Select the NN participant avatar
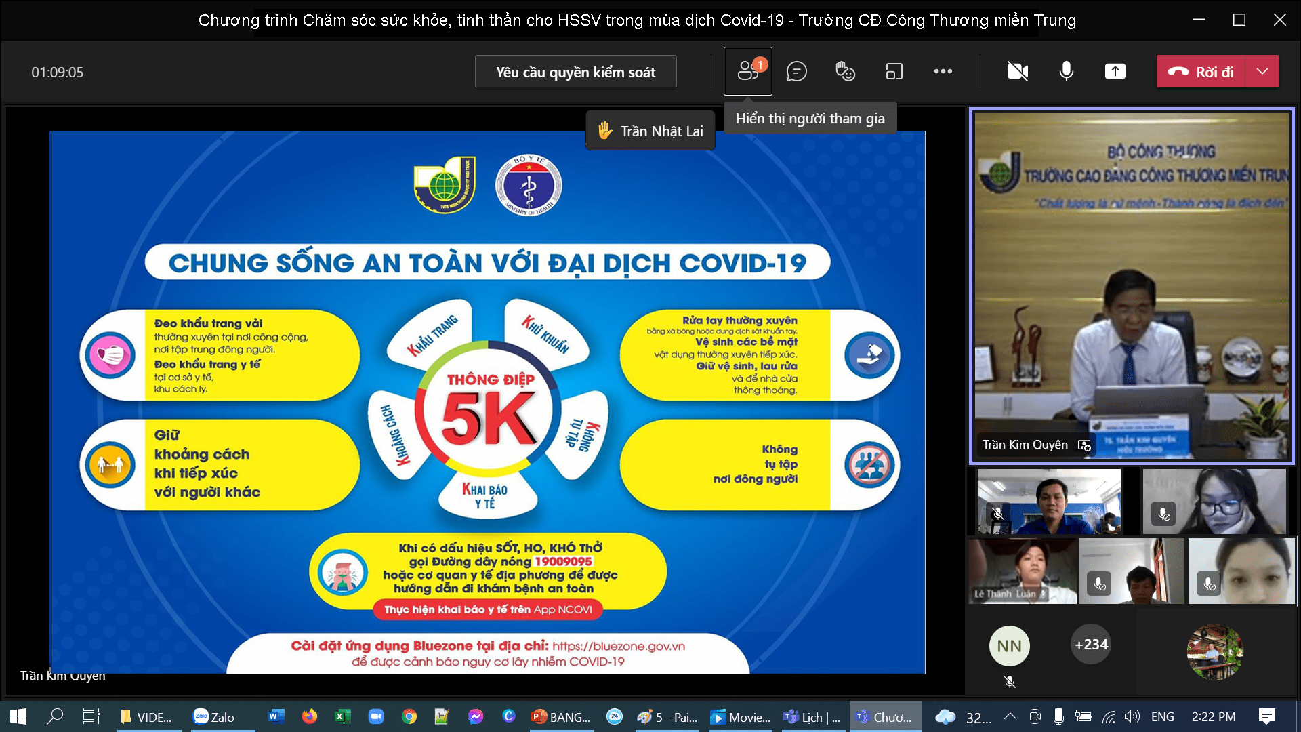This screenshot has width=1301, height=732. [1009, 646]
